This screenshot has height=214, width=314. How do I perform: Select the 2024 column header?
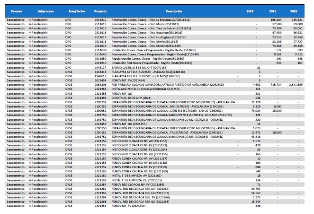click(x=258, y=10)
